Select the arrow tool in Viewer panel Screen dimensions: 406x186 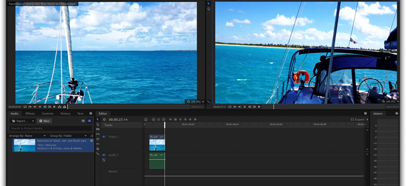209,4
